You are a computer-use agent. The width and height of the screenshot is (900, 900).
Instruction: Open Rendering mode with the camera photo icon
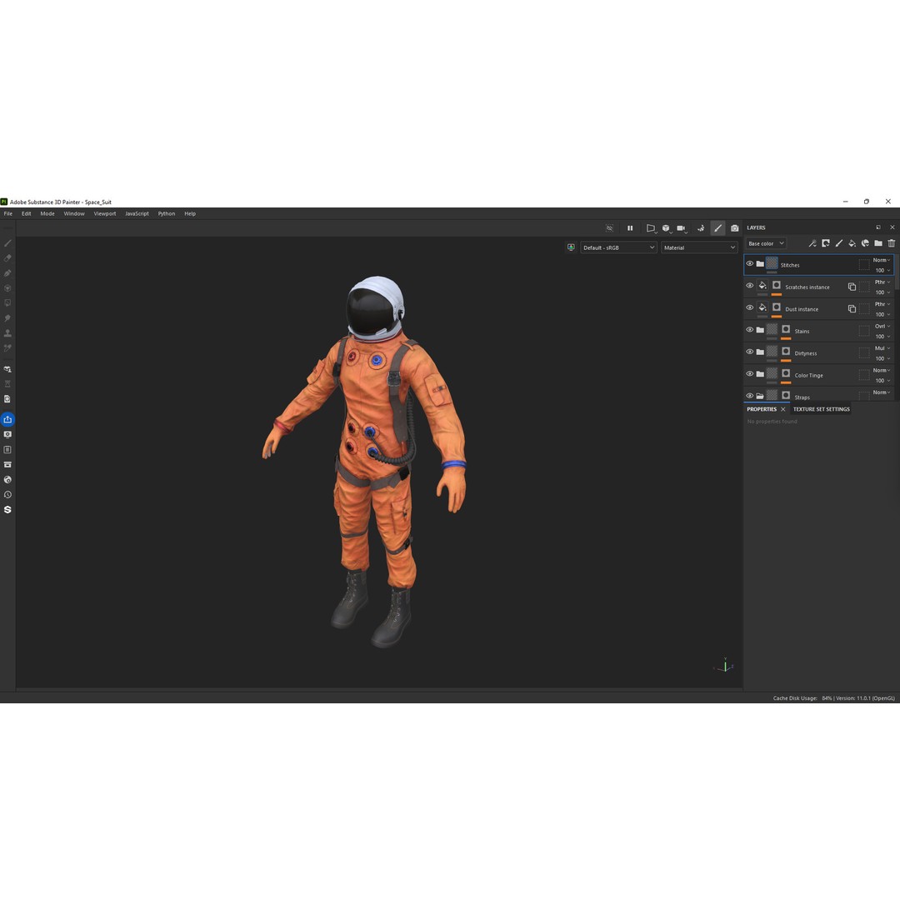pos(735,227)
